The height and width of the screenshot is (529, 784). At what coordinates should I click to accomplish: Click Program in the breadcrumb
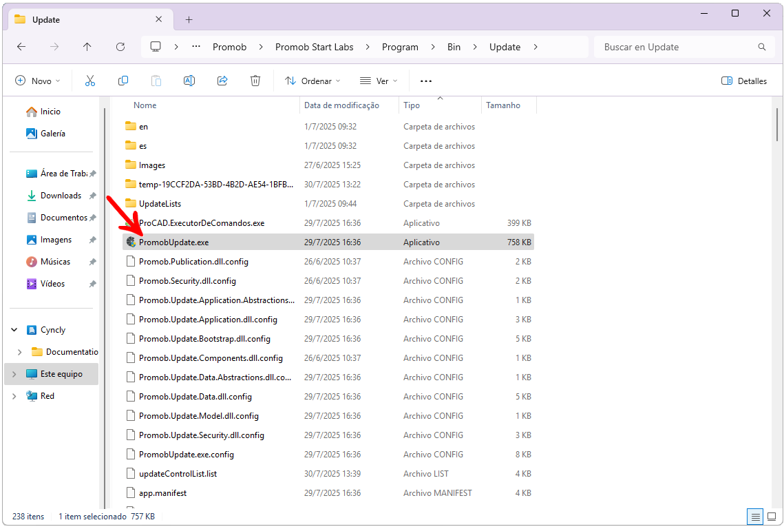(400, 47)
